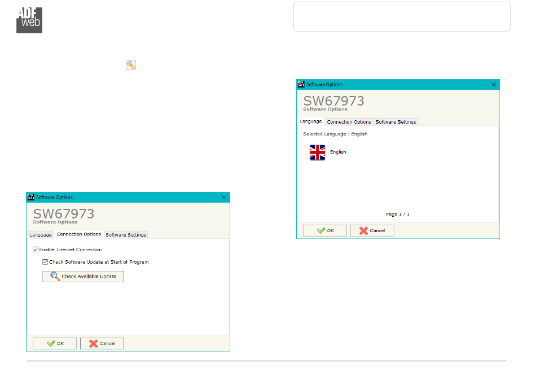
Task: Switch to Software Settings tab in right dialog
Action: 396,122
